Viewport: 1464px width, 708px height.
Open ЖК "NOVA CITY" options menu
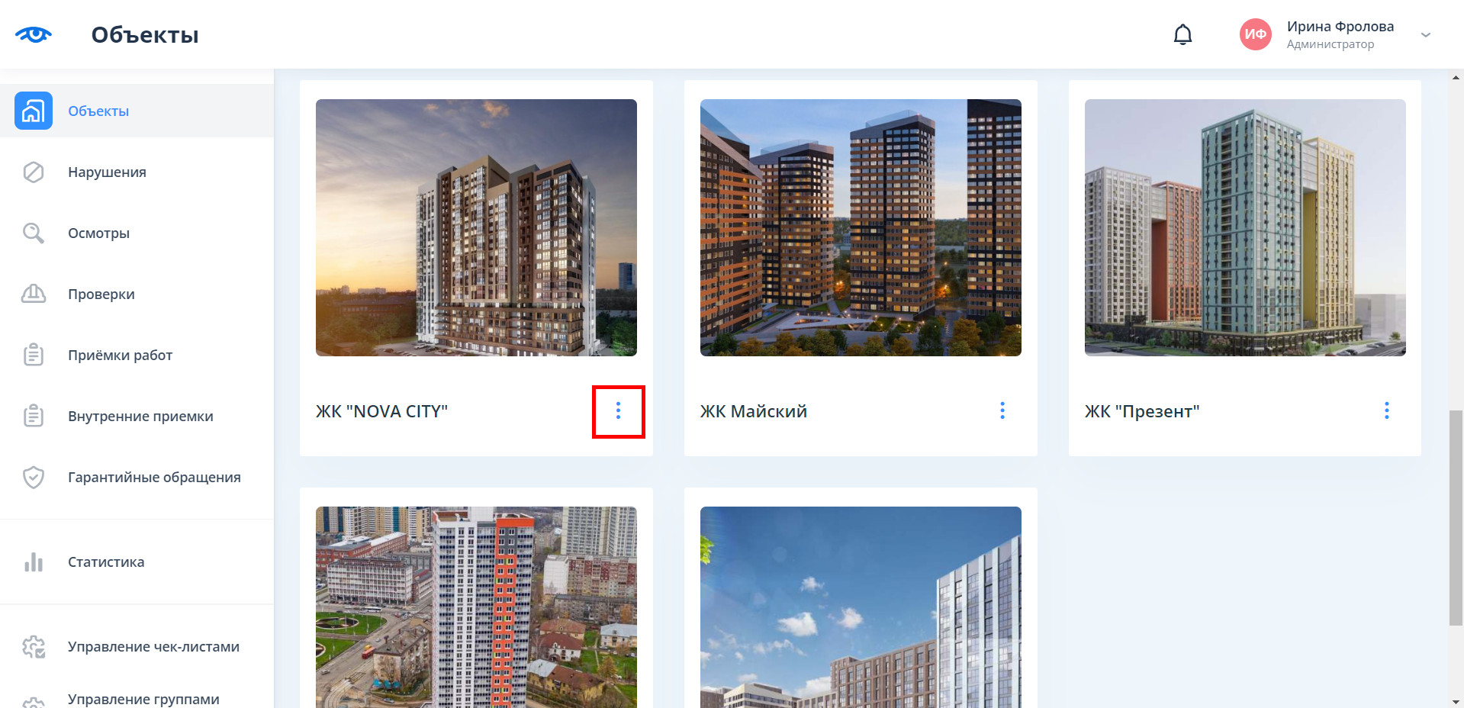(x=618, y=411)
